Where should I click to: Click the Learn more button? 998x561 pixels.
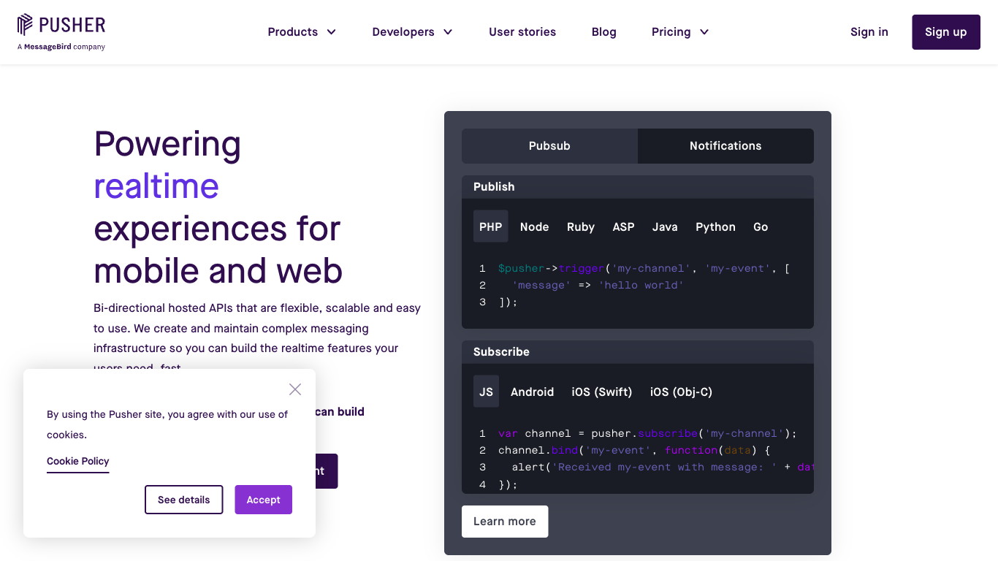[505, 522]
